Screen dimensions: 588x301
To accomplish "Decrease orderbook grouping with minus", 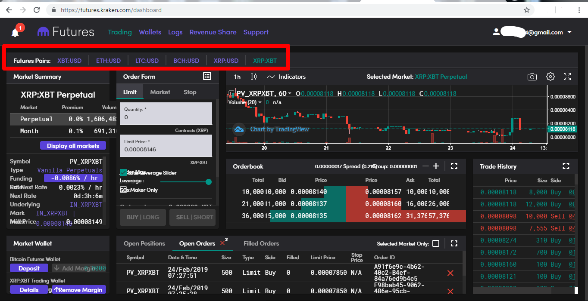I will point(425,166).
